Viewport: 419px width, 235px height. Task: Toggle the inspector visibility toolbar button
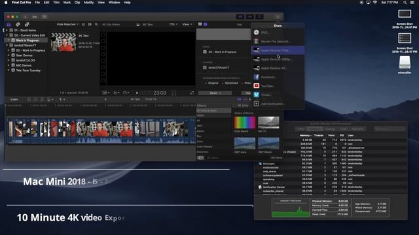(x=259, y=17)
